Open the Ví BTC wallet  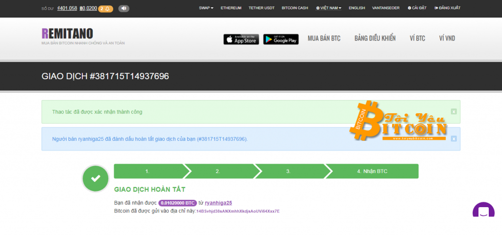click(x=417, y=39)
